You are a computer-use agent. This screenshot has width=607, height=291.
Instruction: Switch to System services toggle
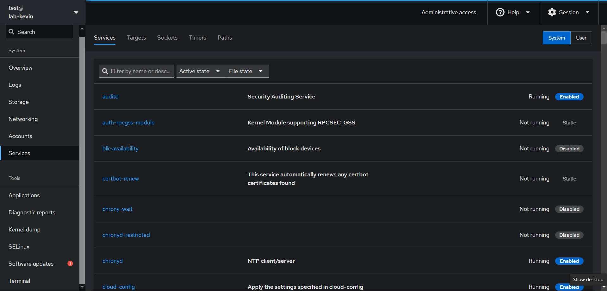click(x=556, y=38)
